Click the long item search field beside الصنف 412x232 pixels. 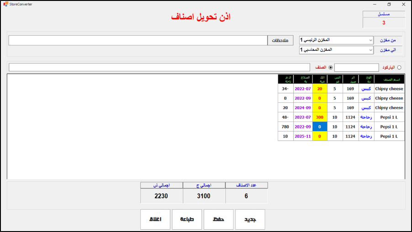[x=159, y=68]
